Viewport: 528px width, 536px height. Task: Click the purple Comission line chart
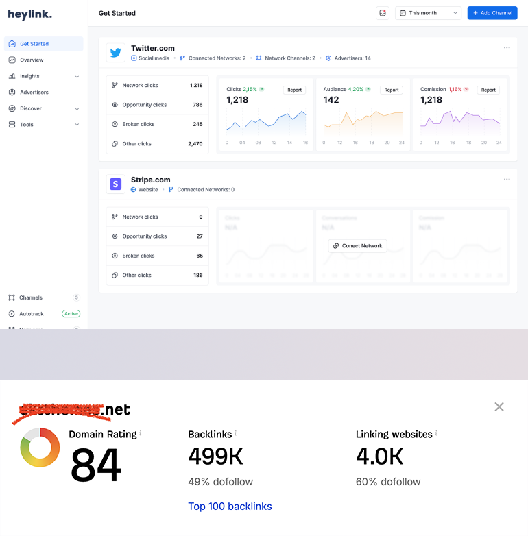[x=460, y=122]
